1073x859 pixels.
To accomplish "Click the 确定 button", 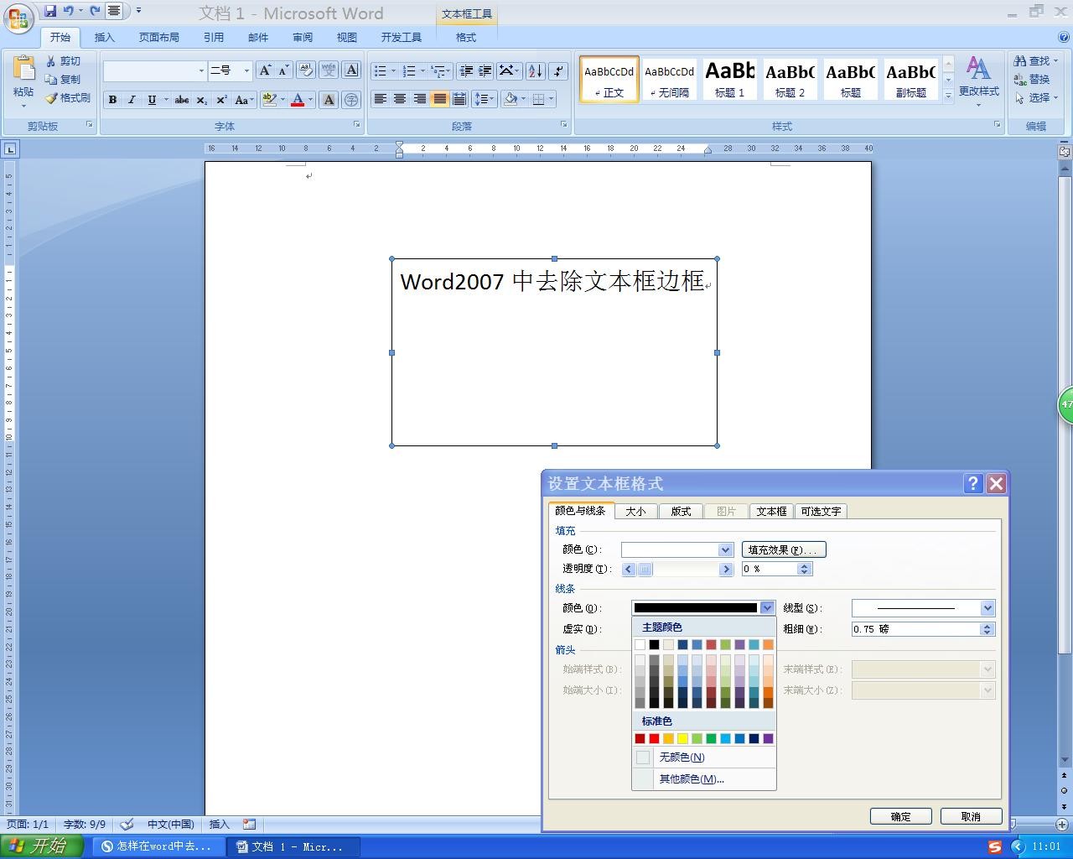I will 901,816.
